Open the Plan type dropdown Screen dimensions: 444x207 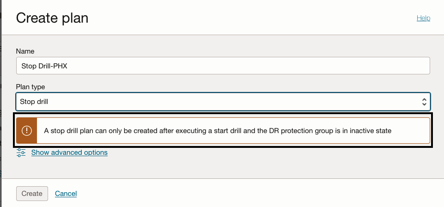[223, 102]
